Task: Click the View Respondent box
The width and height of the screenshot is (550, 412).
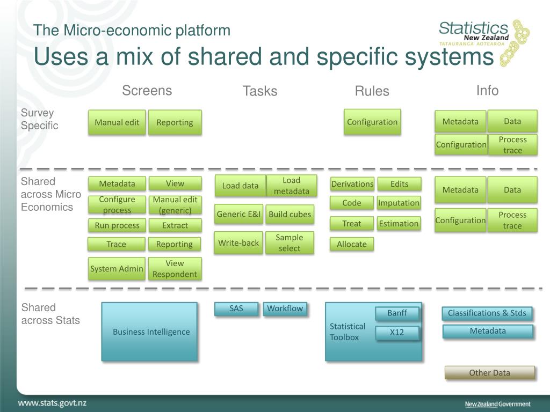Action: click(175, 268)
